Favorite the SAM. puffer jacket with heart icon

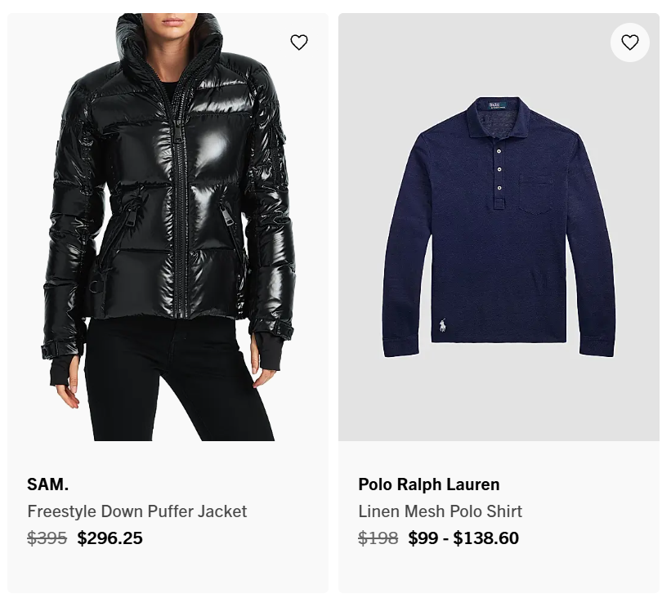pos(299,42)
